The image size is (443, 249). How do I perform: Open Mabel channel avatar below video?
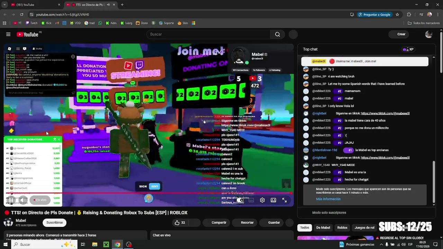[x=8, y=222]
